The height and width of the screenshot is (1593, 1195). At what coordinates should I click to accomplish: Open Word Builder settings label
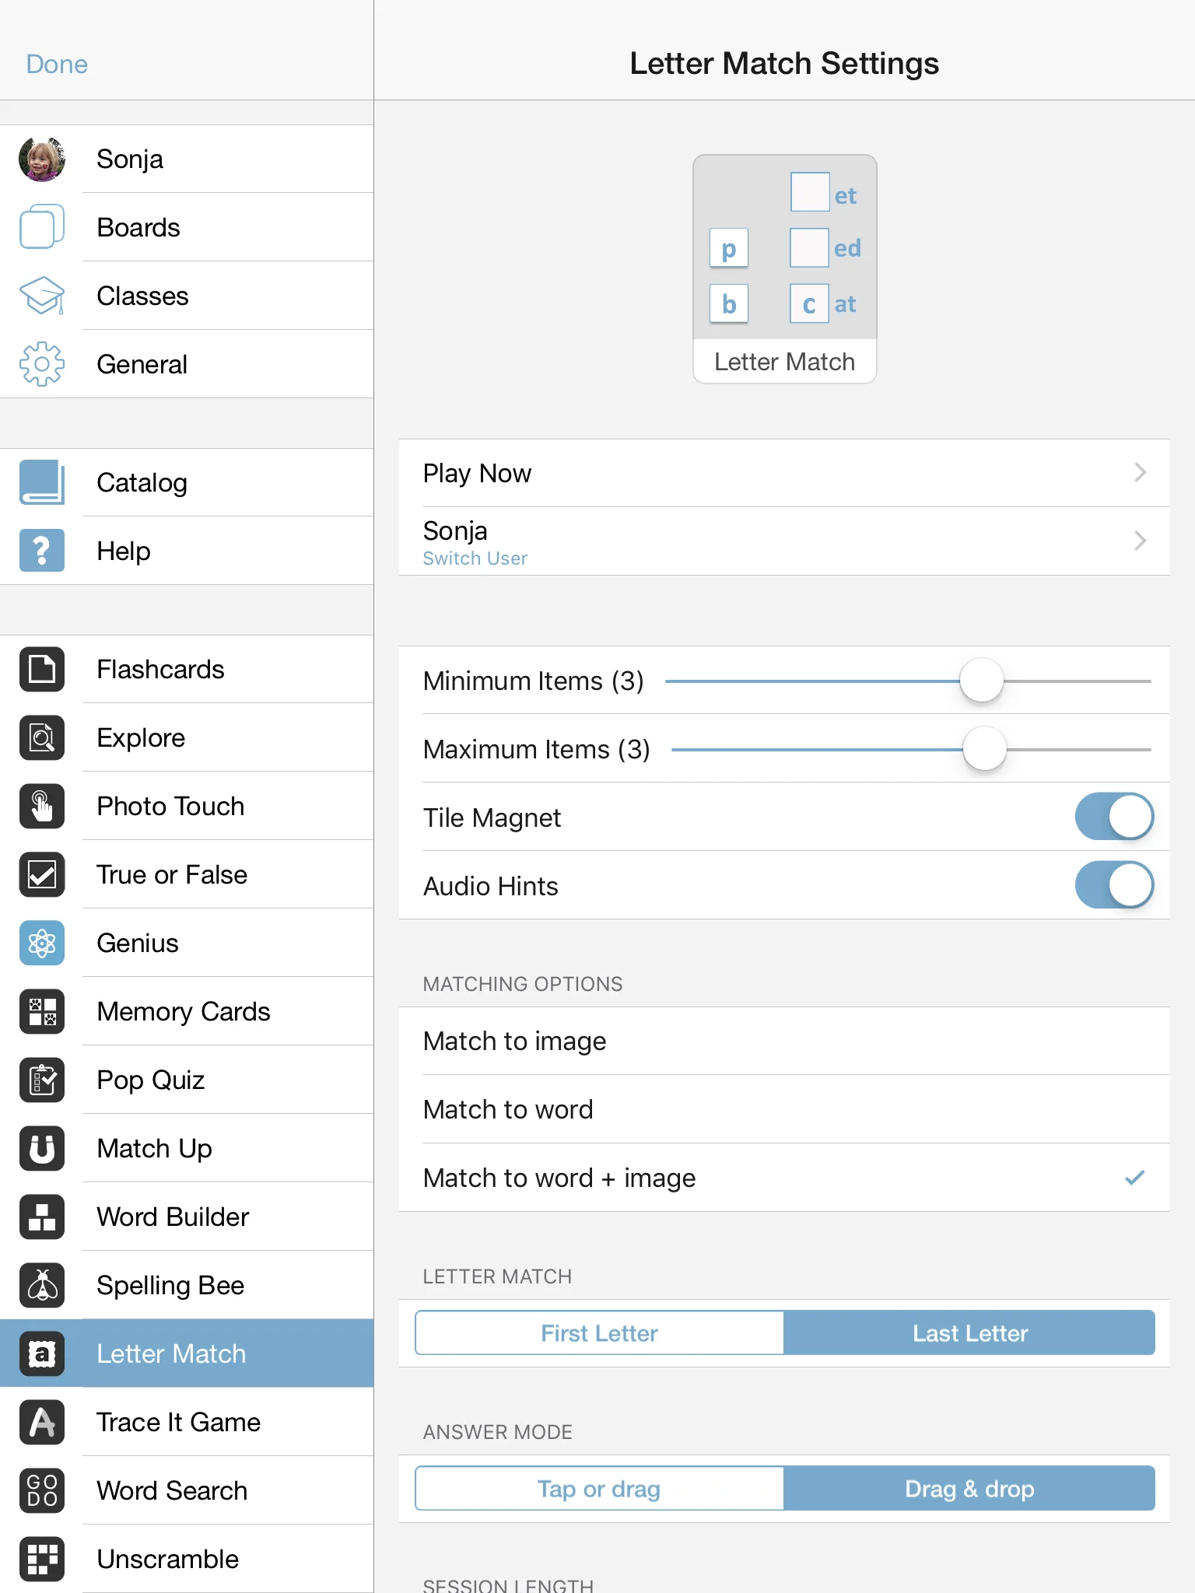click(x=173, y=1217)
